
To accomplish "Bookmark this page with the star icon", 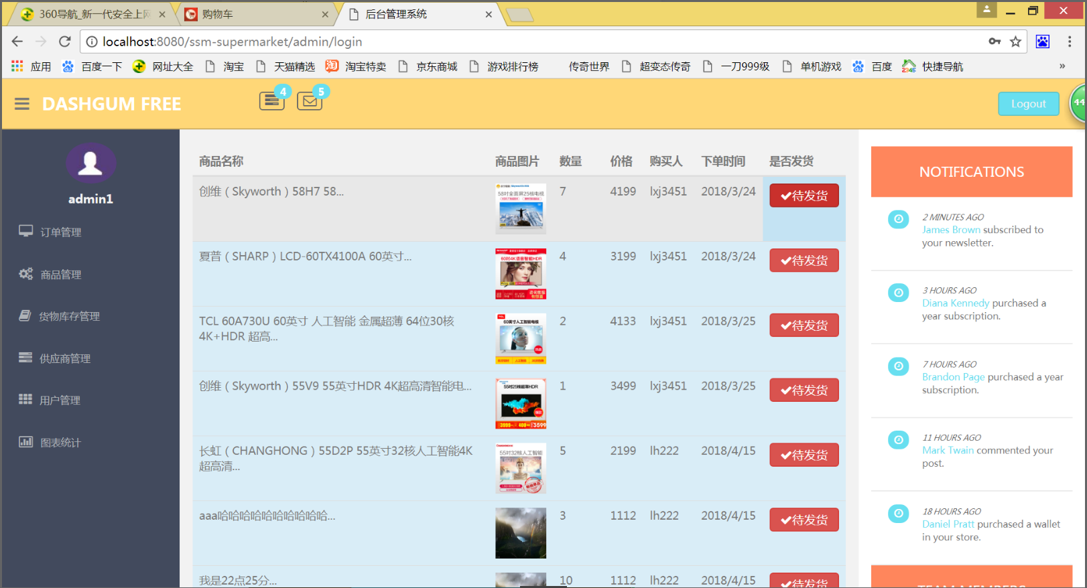I will (1015, 42).
